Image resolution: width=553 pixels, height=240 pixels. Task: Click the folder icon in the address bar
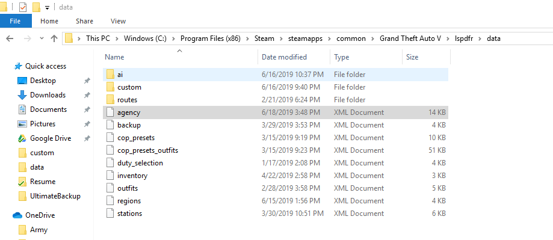tap(69, 38)
